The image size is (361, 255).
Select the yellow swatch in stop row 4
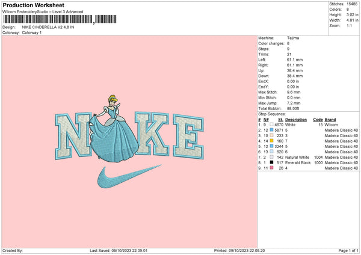(x=271, y=141)
